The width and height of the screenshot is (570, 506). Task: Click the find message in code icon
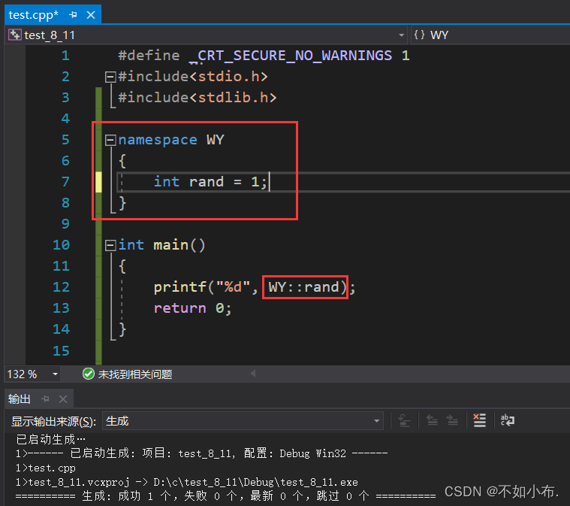[x=404, y=421]
